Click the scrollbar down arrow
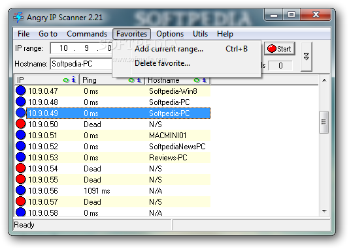The width and height of the screenshot is (349, 249). tap(324, 211)
